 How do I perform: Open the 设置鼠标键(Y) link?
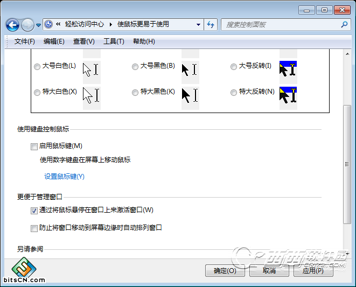64,177
